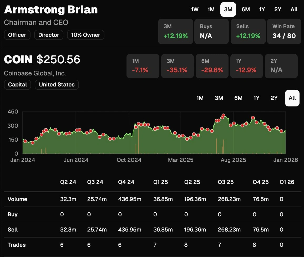This screenshot has height=257, width=304.
Task: Click a red sell marker on the chart peak
Action: (x=223, y=115)
